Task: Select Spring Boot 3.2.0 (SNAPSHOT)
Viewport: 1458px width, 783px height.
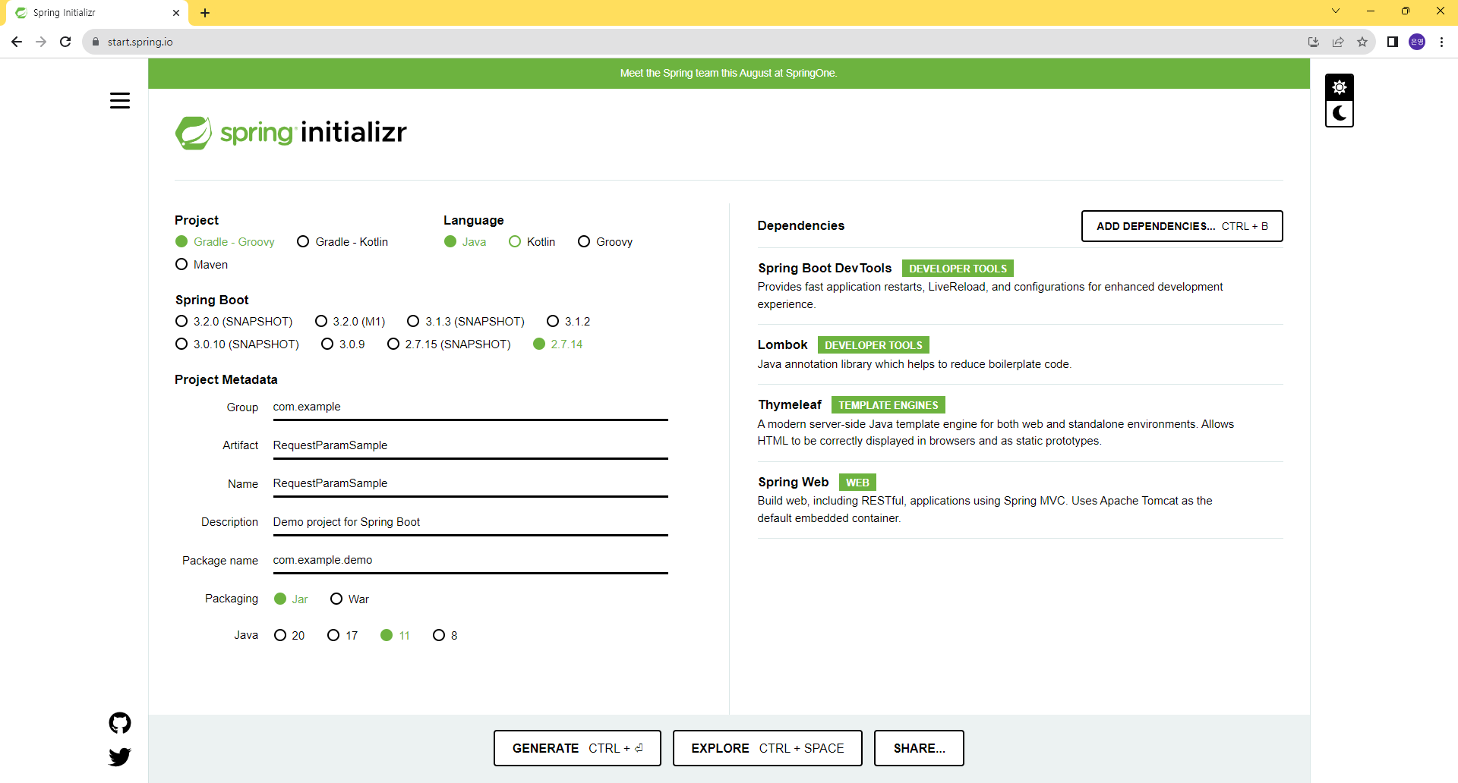Action: pos(234,322)
